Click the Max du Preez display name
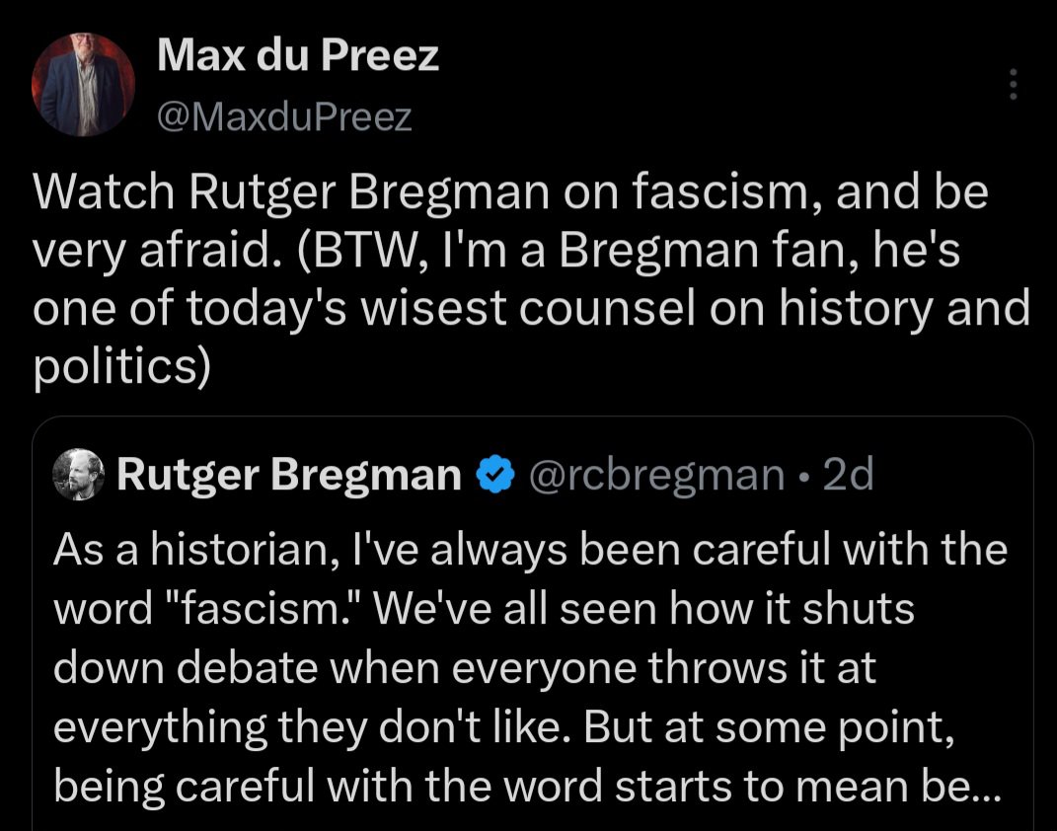Screen dimensions: 1057x831 (298, 56)
